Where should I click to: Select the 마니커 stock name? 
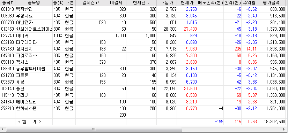pos(22,36)
